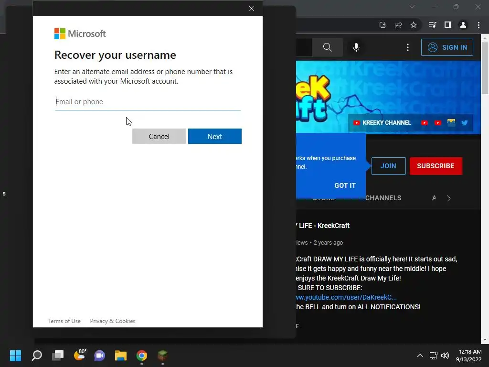Share this page from address bar
Image resolution: width=489 pixels, height=367 pixels.
pos(398,25)
